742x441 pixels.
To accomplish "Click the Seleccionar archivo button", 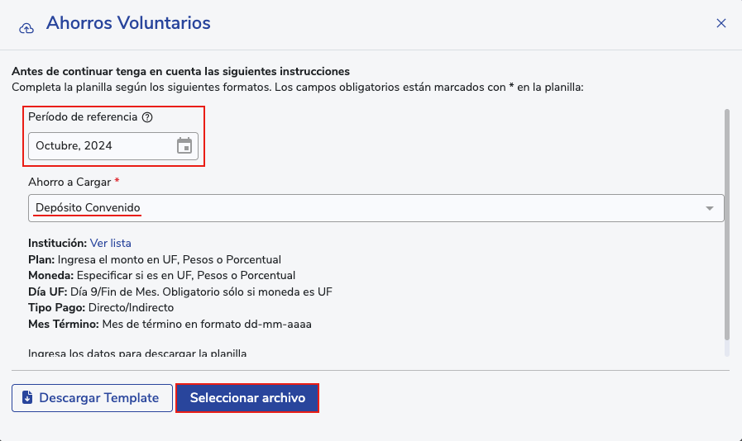I will [x=247, y=398].
